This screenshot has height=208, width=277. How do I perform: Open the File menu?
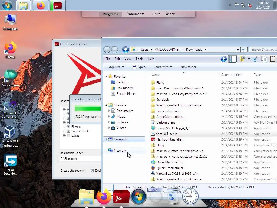click(x=108, y=59)
